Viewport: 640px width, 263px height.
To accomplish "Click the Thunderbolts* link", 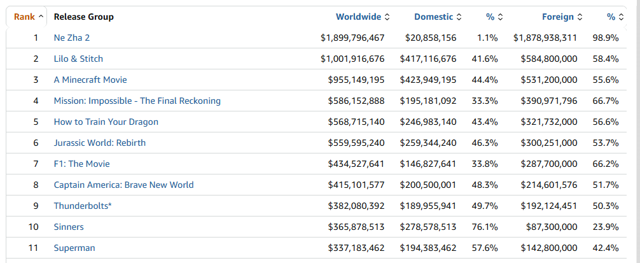I will pyautogui.click(x=83, y=206).
